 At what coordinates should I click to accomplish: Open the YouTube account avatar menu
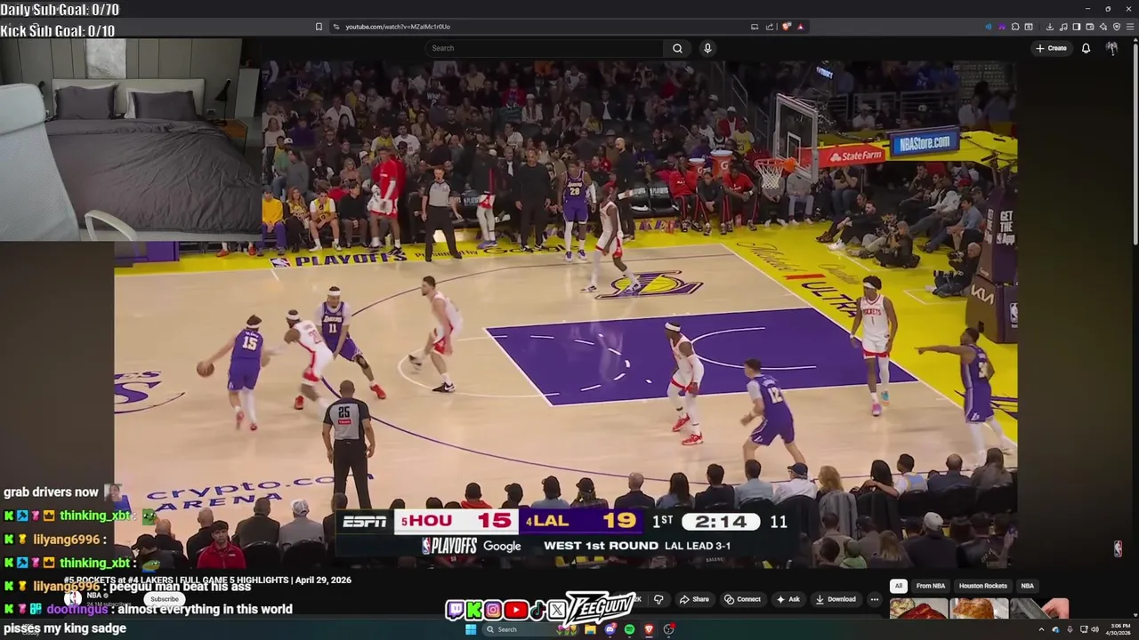(1111, 48)
